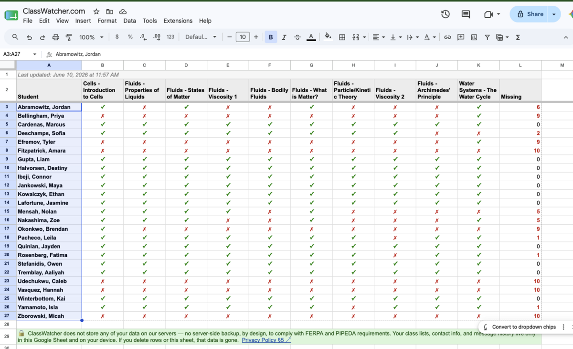The height and width of the screenshot is (349, 573).
Task: Open the File menu
Action: coord(28,21)
